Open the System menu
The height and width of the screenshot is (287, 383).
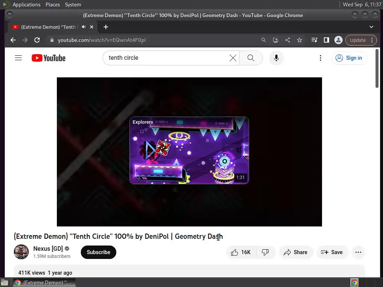73,4
